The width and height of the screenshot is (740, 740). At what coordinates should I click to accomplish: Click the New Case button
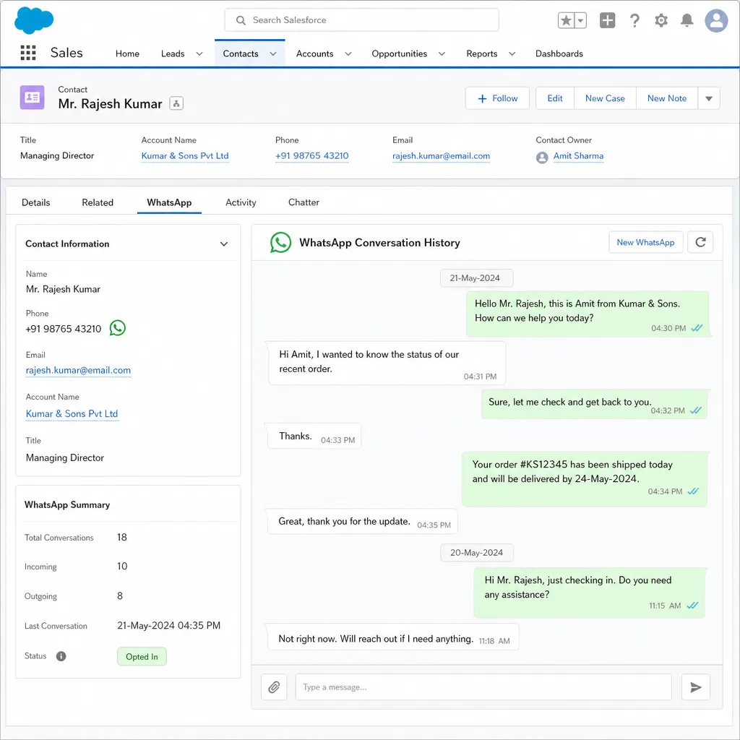click(x=605, y=98)
